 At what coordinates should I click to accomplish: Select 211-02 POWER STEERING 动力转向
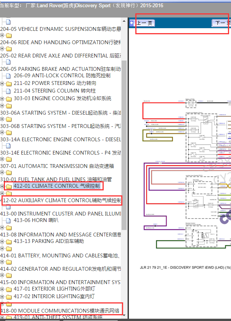[55, 83]
